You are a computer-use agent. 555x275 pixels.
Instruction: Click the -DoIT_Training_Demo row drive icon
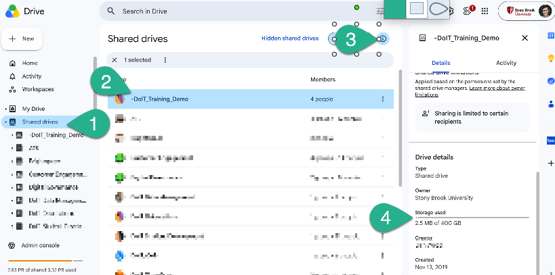(x=120, y=99)
